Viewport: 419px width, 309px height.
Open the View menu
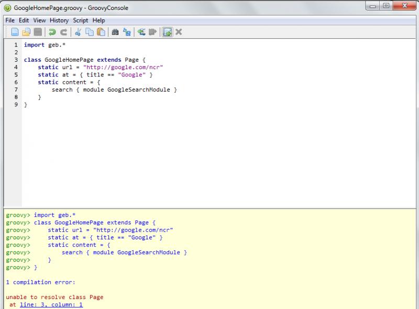tap(40, 20)
